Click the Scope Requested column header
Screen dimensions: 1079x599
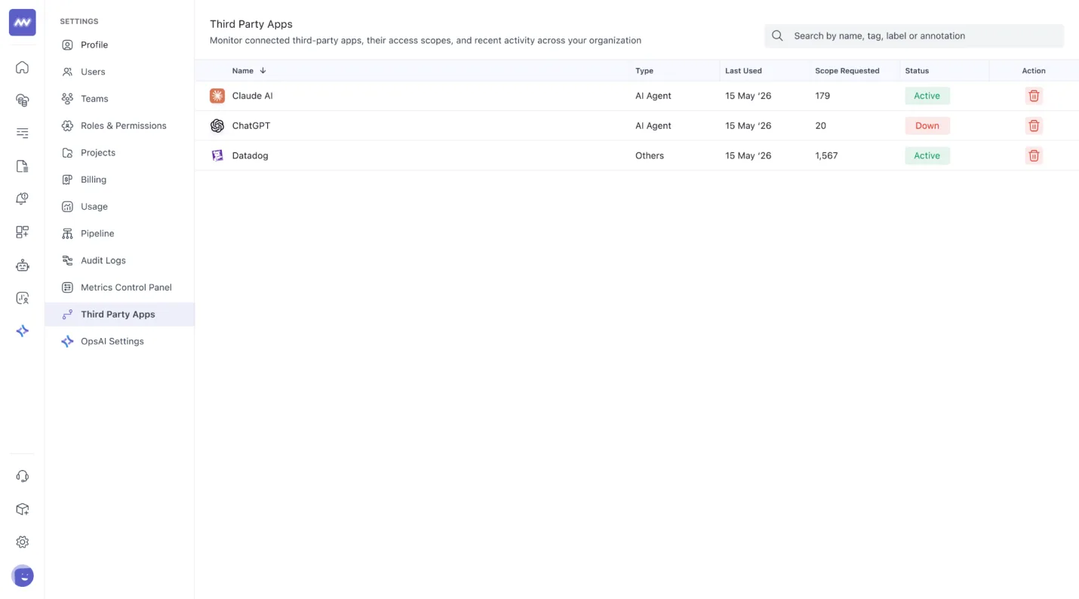[x=847, y=71]
